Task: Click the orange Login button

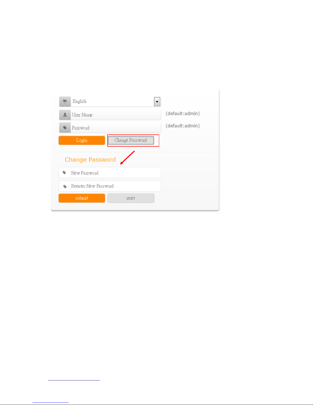Action: point(82,140)
